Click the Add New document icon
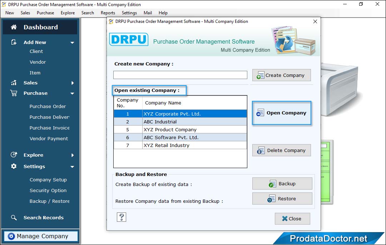Viewport: 386px width, 245px height. pos(14,42)
